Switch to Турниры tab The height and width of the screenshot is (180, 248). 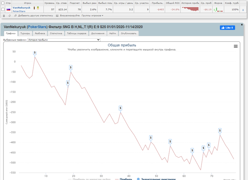pyautogui.click(x=25, y=33)
